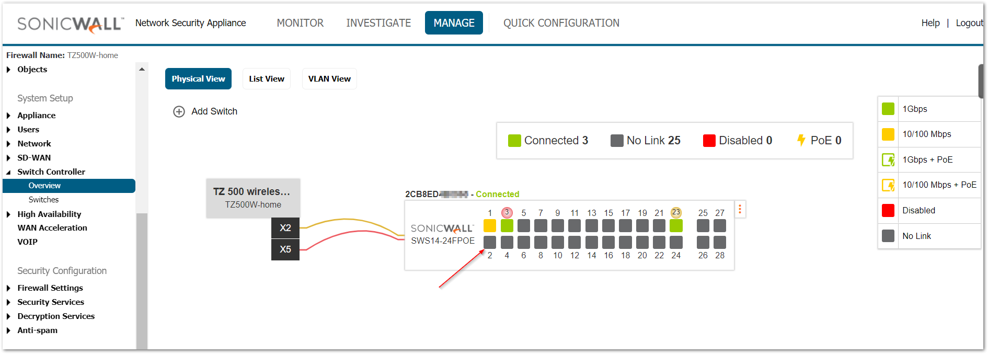This screenshot has width=988, height=354.
Task: Click the Logout link
Action: pyautogui.click(x=969, y=23)
